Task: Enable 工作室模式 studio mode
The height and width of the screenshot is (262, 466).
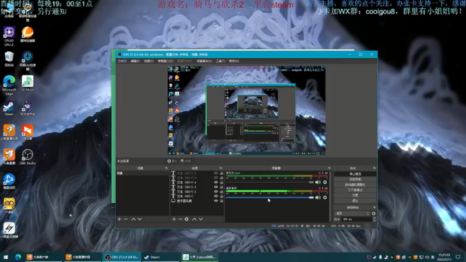Action: 355,190
